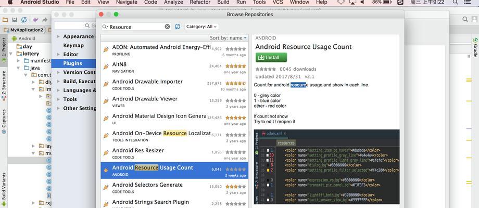This screenshot has height=208, width=479.
Task: Open the Analyze menu
Action: click(x=173, y=2)
